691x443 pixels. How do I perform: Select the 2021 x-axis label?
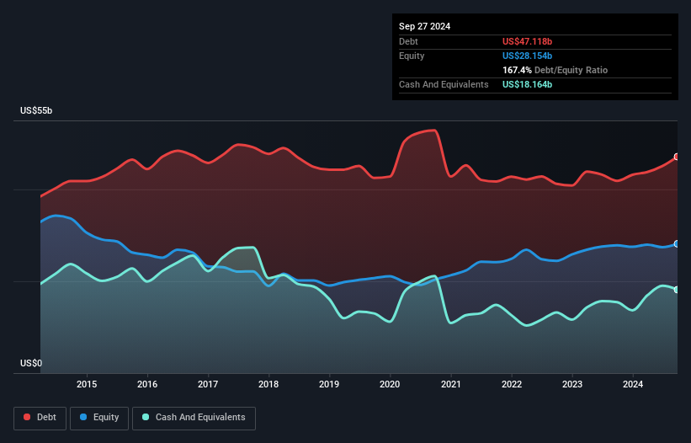tap(451, 384)
